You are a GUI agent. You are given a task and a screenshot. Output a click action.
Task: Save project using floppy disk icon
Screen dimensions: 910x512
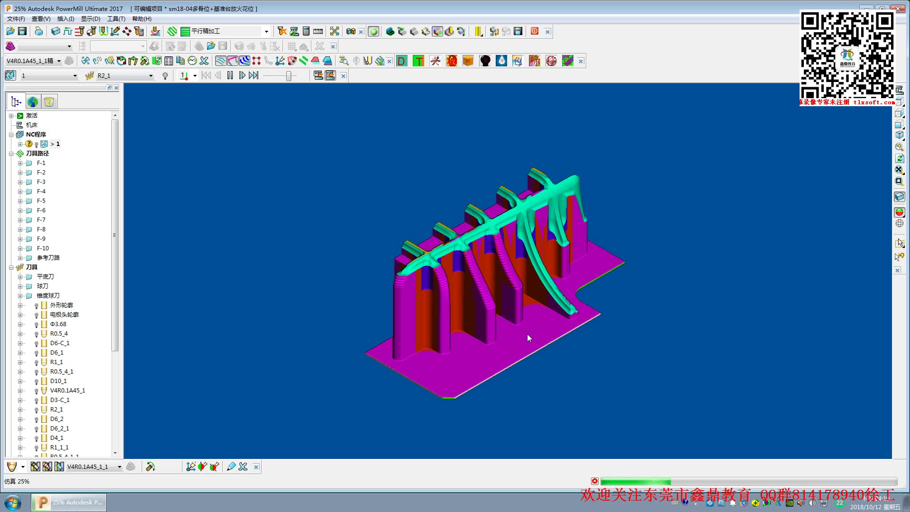(x=22, y=31)
